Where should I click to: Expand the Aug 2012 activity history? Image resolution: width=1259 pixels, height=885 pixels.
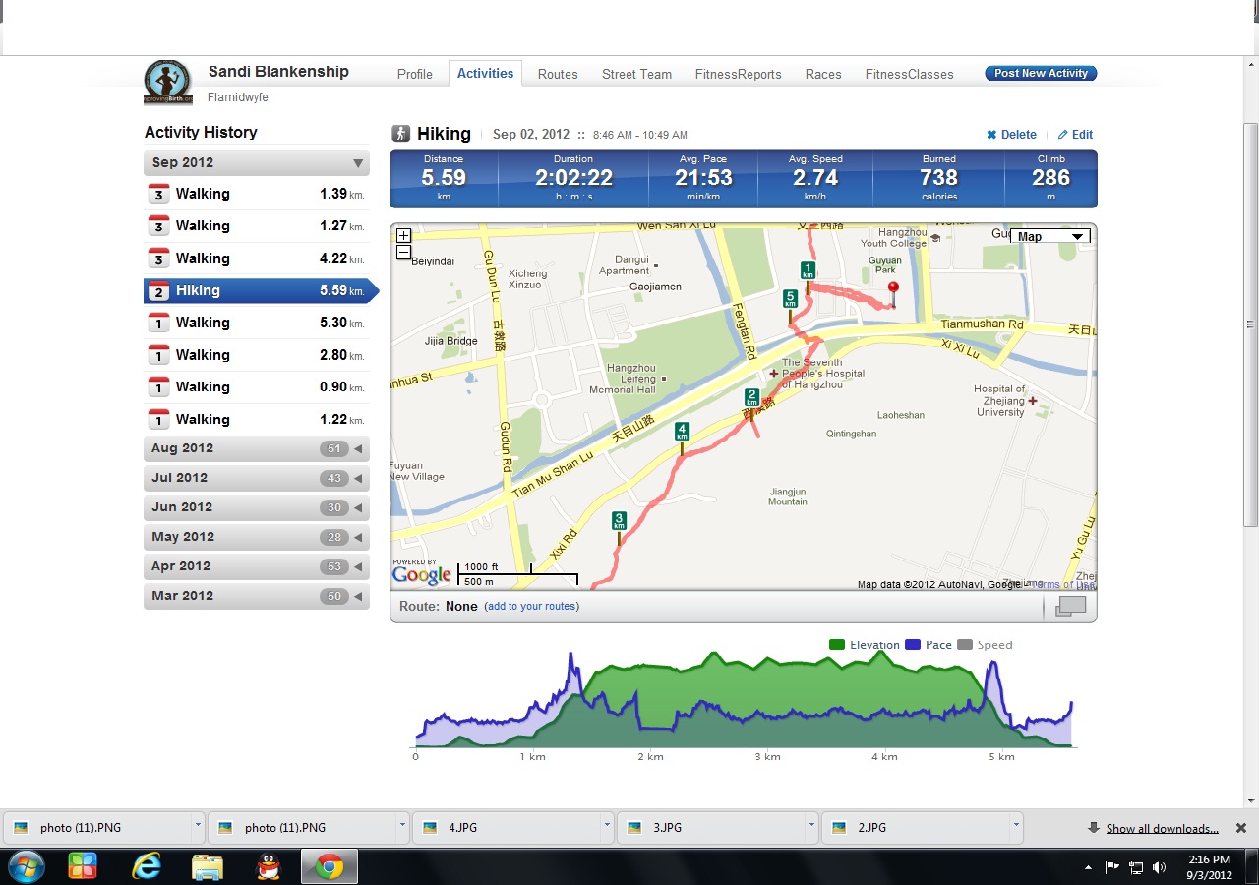point(256,448)
